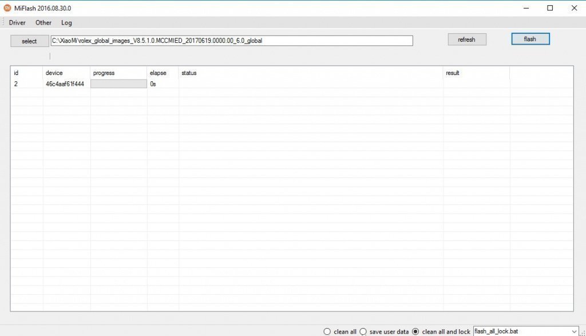Screen dimensions: 586x336
Task: Click the result column header
Action: coord(477,73)
